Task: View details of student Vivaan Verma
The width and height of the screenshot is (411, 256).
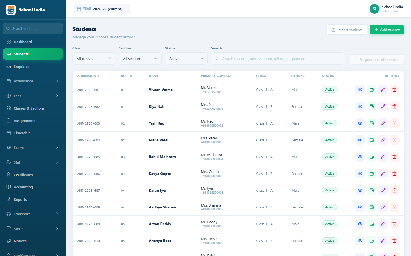Action: 360,90
